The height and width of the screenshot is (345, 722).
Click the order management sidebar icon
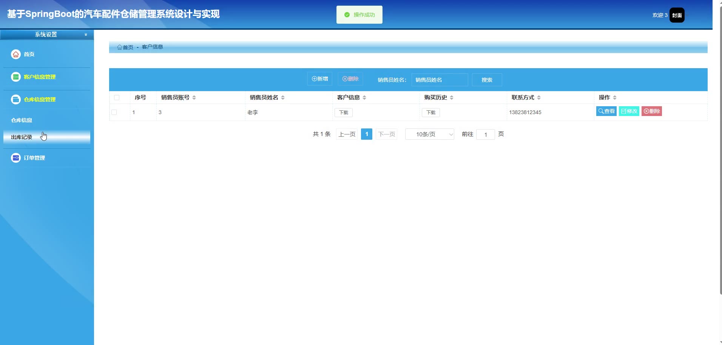click(16, 158)
